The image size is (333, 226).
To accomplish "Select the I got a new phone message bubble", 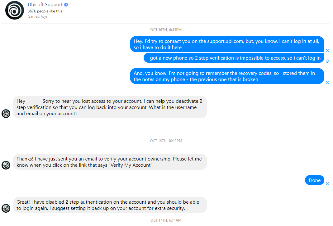I will point(234,58).
